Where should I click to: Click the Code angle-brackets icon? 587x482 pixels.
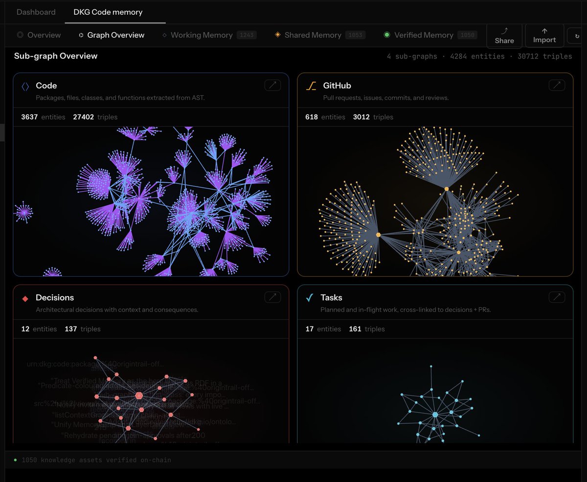tap(25, 86)
